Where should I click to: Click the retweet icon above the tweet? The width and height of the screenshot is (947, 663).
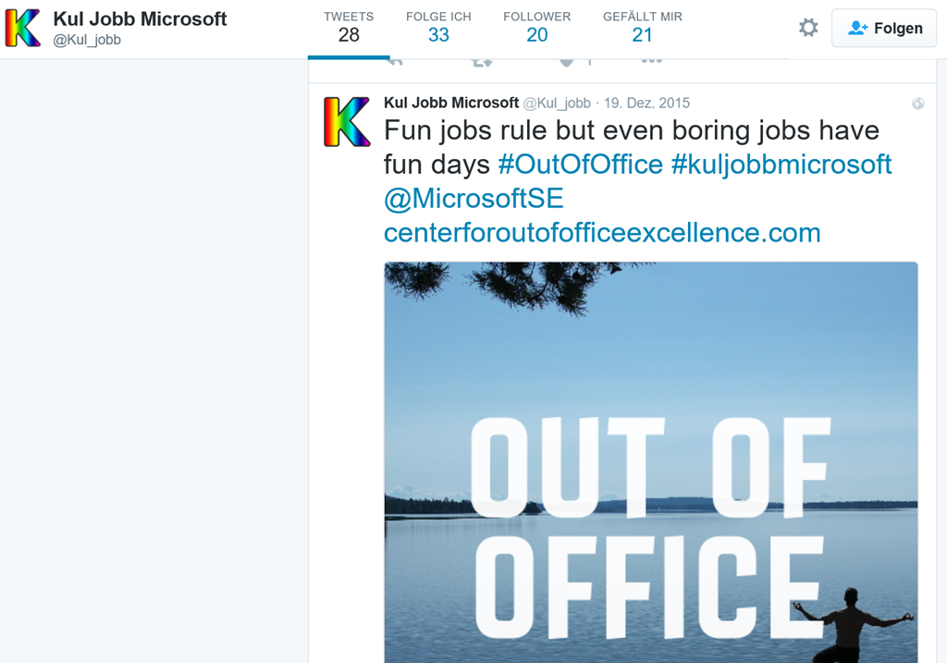(x=481, y=62)
